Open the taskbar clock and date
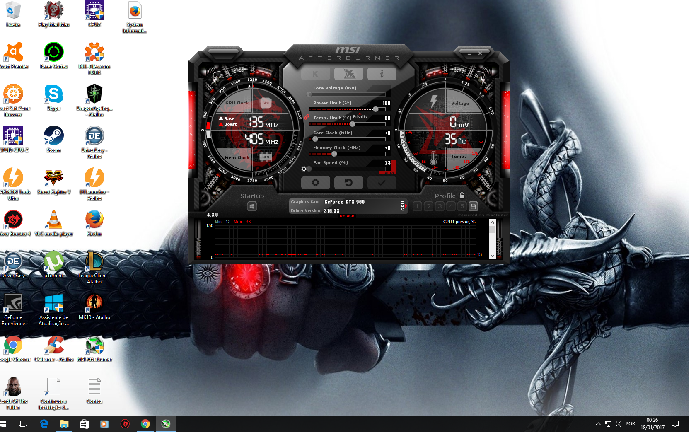This screenshot has height=435, width=696. [652, 423]
